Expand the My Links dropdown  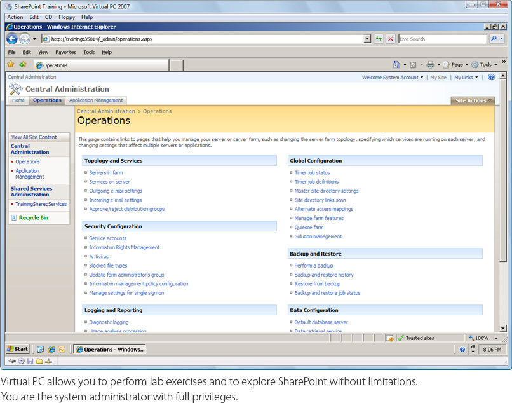466,78
